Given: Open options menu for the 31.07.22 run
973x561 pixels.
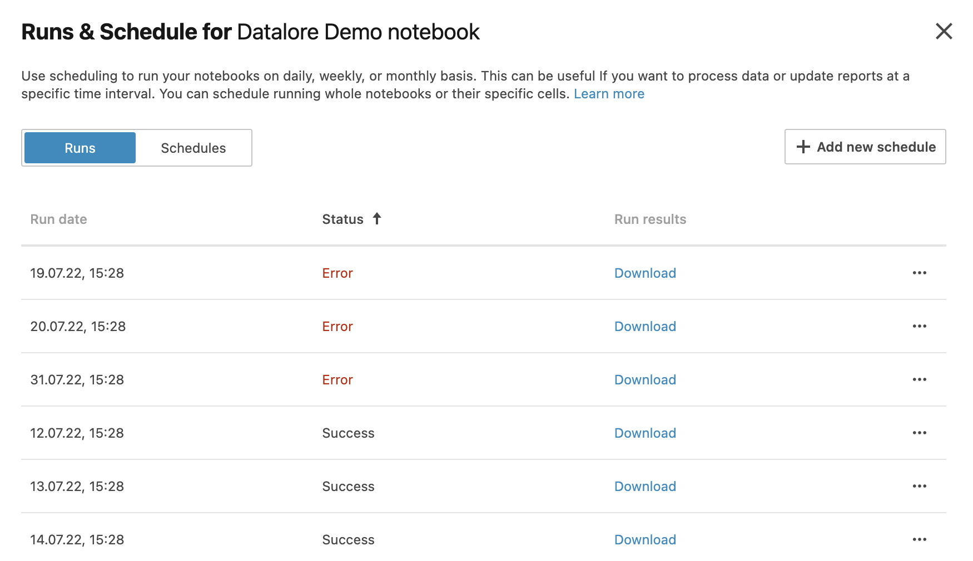Looking at the screenshot, I should coord(920,379).
